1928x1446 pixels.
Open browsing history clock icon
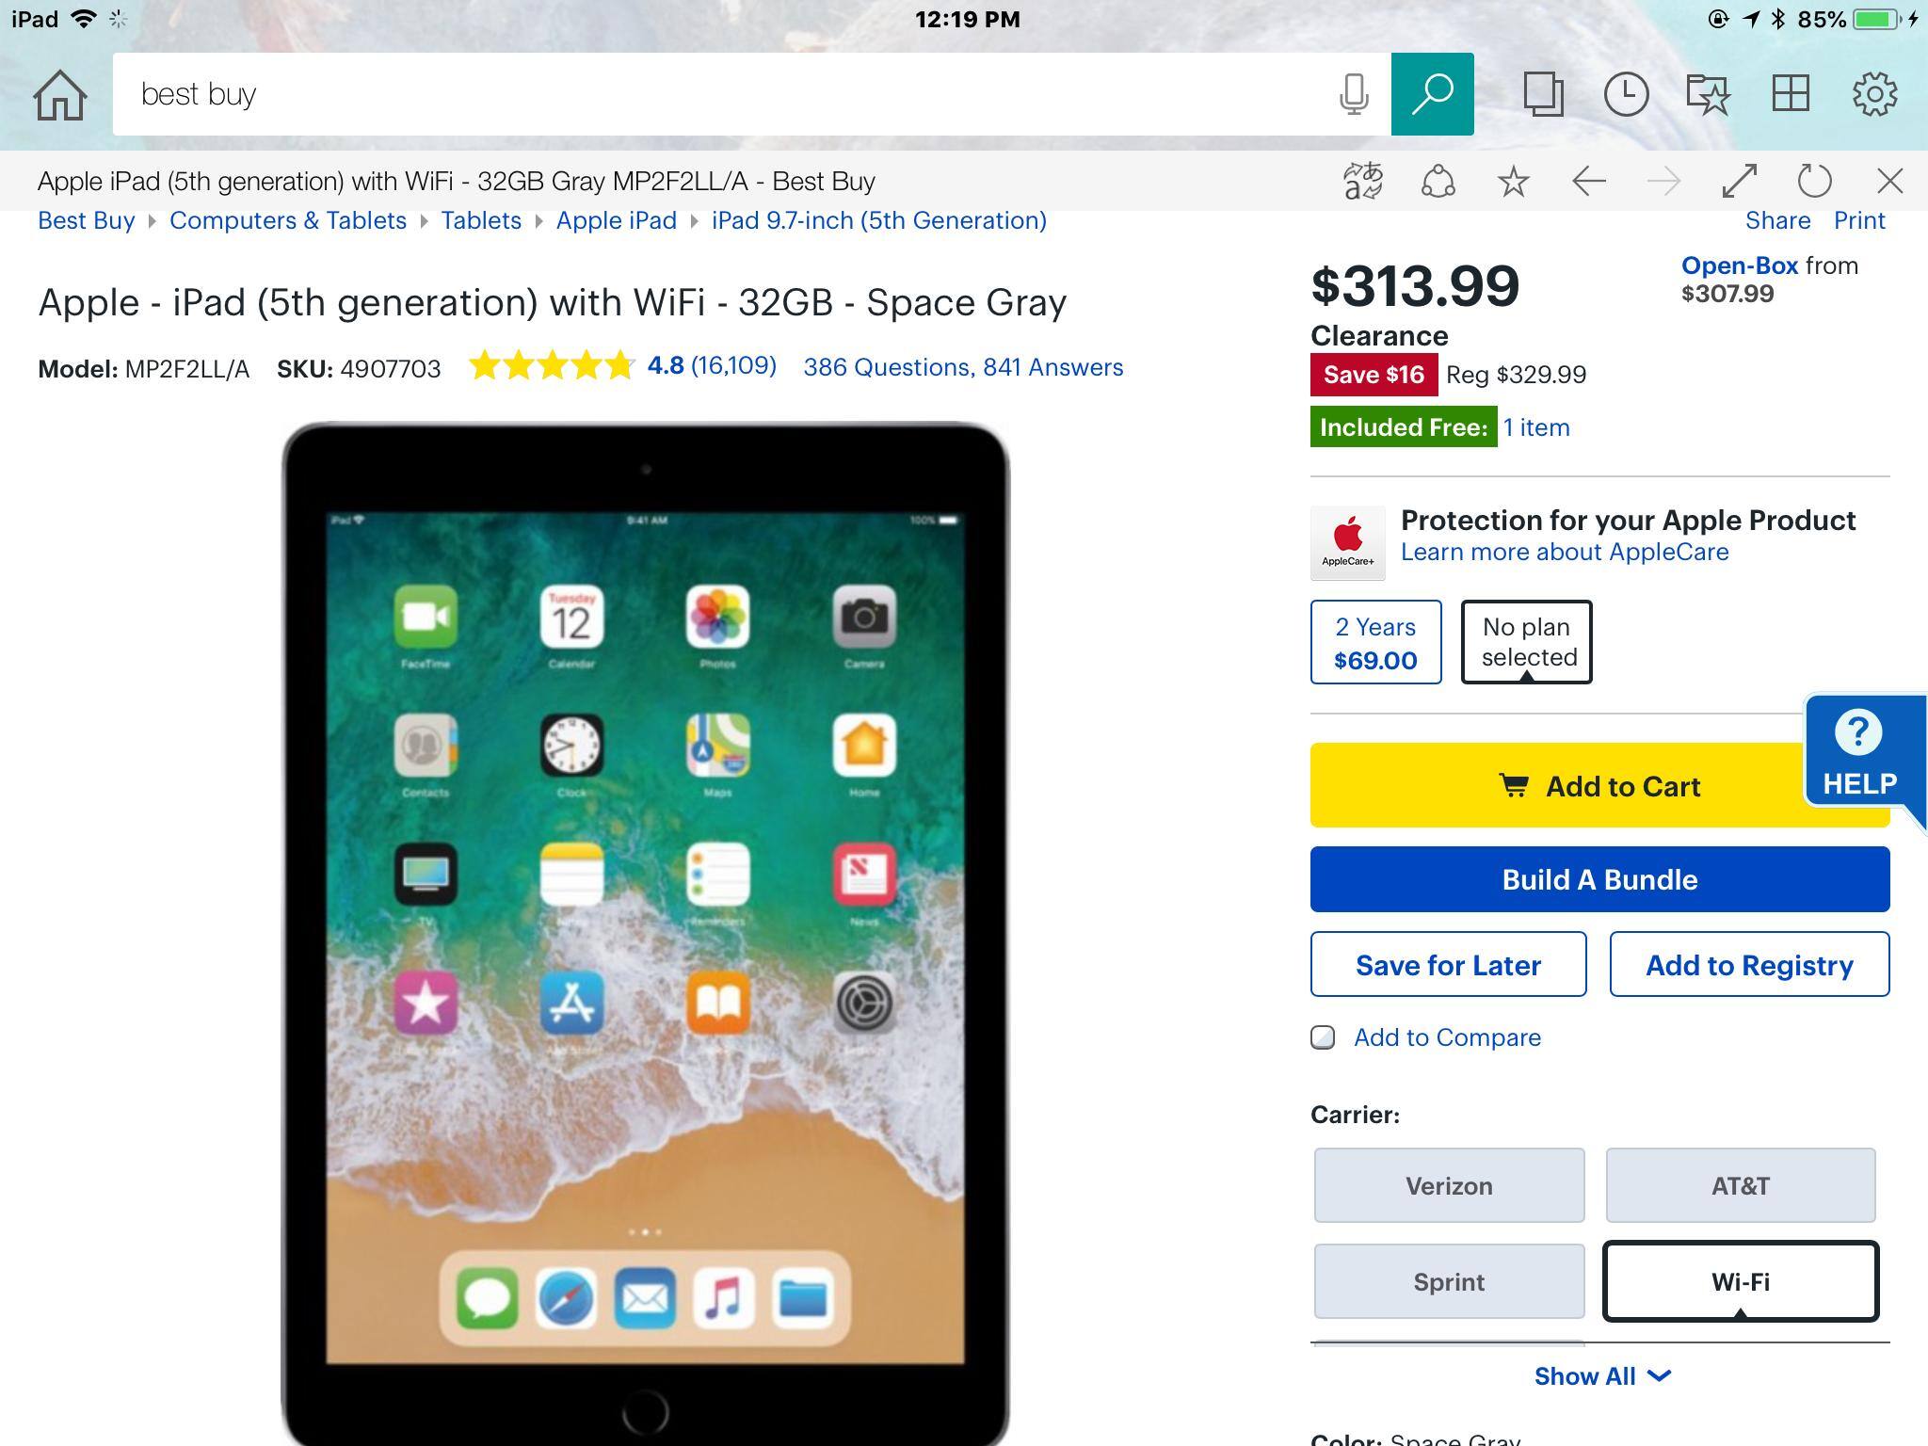pyautogui.click(x=1626, y=94)
